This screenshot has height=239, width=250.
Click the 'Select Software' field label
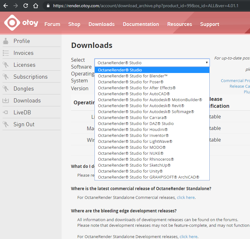(81, 63)
